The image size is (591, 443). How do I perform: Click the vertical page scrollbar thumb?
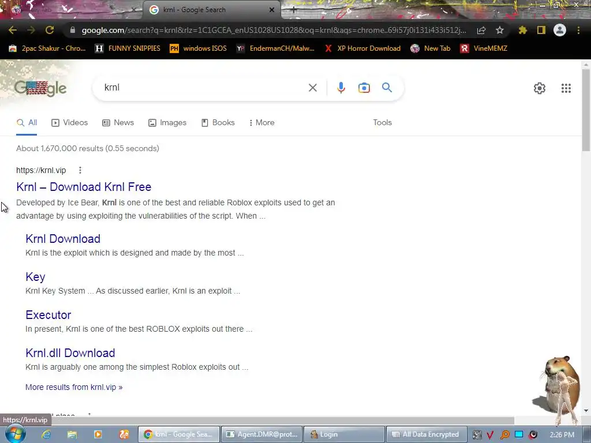pos(586,110)
